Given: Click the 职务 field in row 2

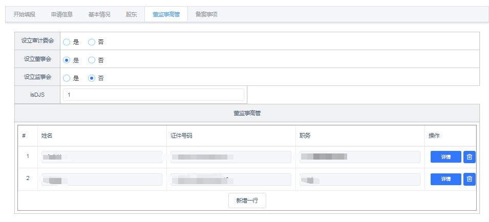Looking at the screenshot, I should coord(360,180).
